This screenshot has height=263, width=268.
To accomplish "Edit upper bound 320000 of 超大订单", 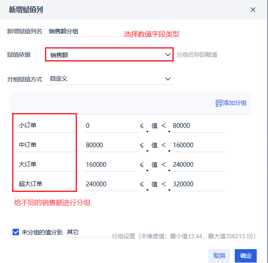I will [198, 184].
